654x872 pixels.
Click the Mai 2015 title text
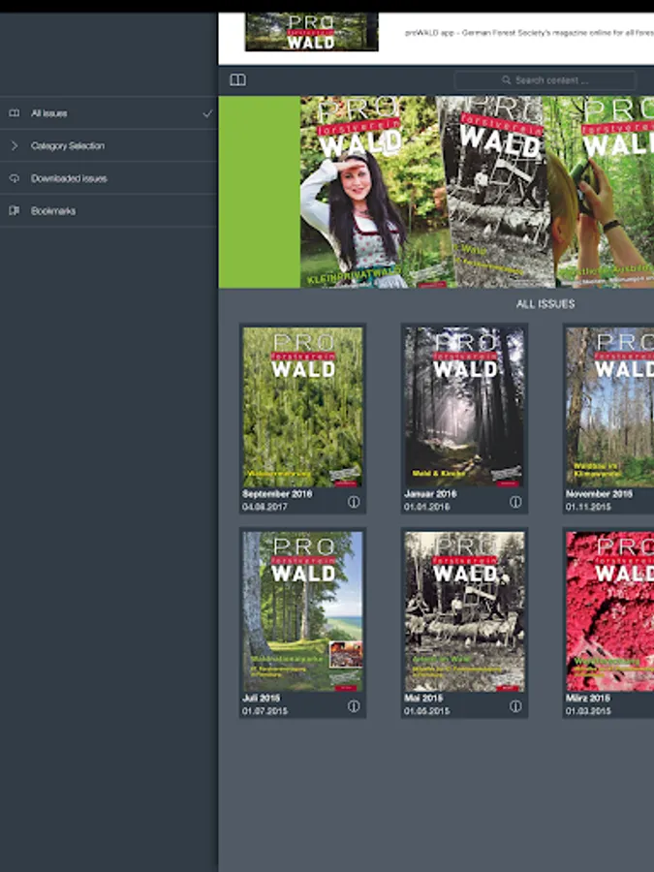click(x=423, y=698)
